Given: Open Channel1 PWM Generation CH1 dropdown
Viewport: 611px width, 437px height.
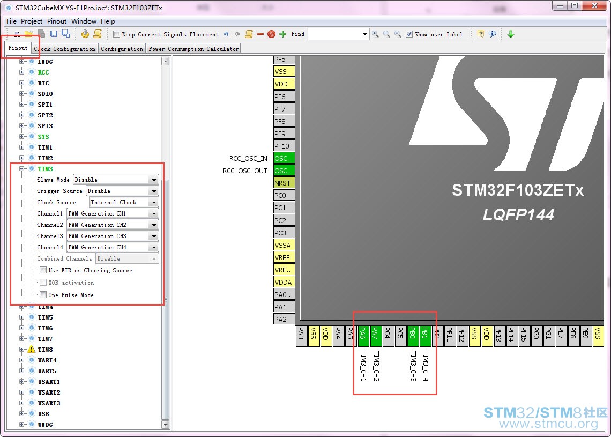Looking at the screenshot, I should pos(154,213).
